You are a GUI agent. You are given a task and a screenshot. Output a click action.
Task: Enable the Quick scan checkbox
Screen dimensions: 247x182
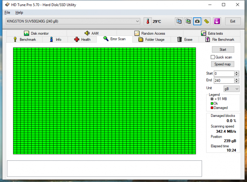pos(213,57)
